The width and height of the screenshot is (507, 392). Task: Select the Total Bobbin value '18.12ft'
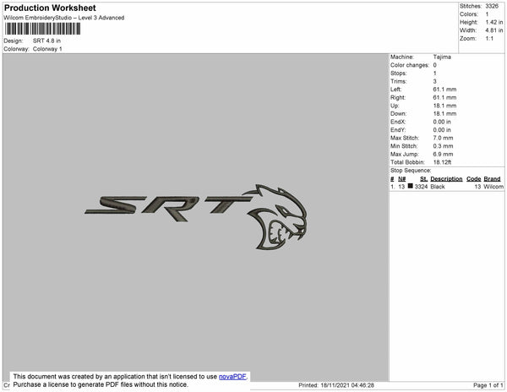point(442,162)
